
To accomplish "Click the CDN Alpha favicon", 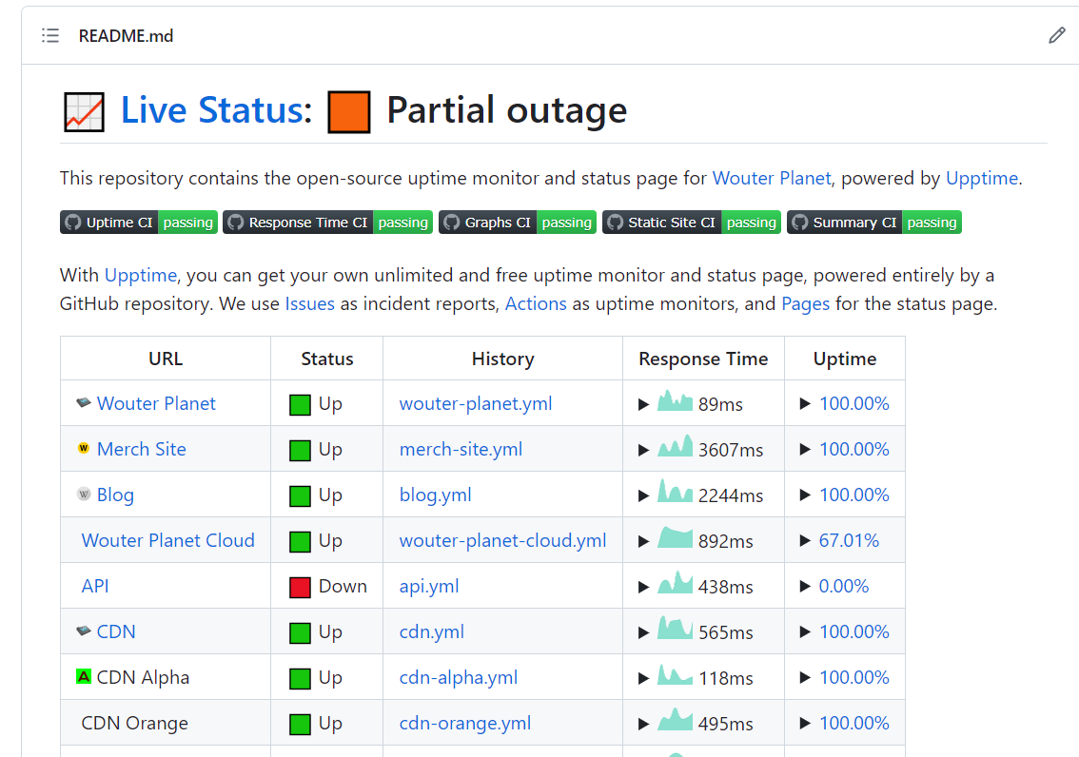I will [82, 677].
